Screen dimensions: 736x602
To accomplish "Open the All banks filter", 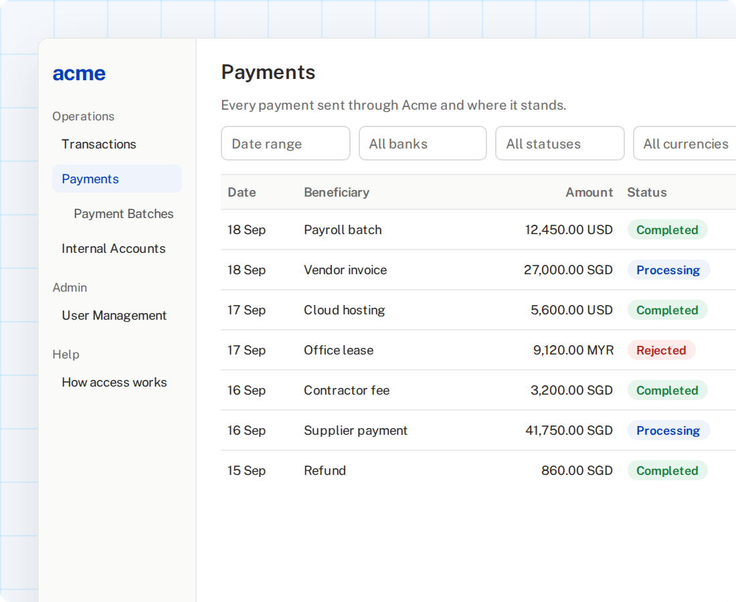I will [422, 143].
